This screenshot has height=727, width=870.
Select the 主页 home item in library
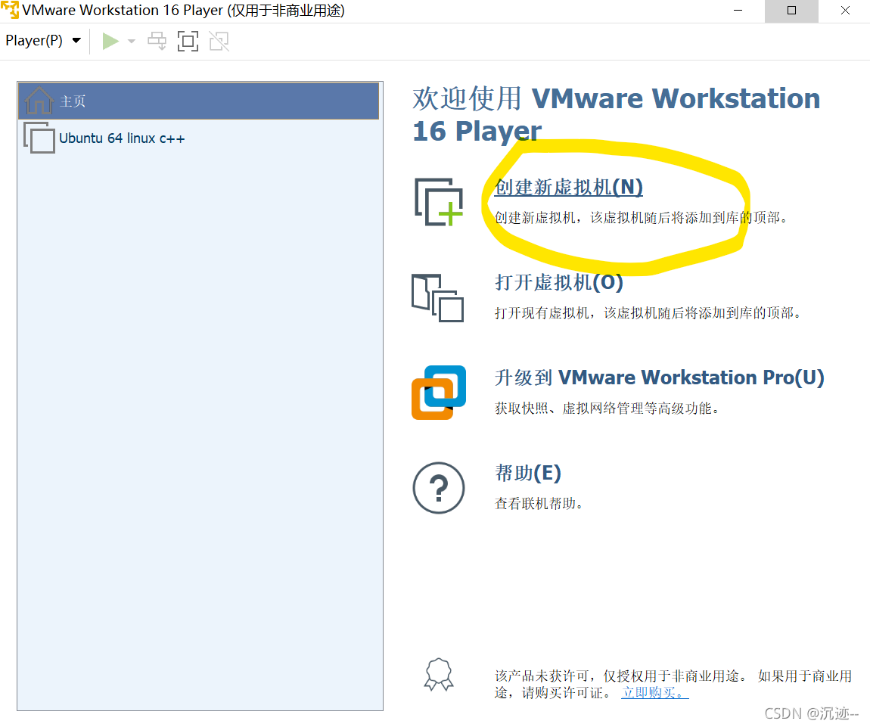coord(199,101)
